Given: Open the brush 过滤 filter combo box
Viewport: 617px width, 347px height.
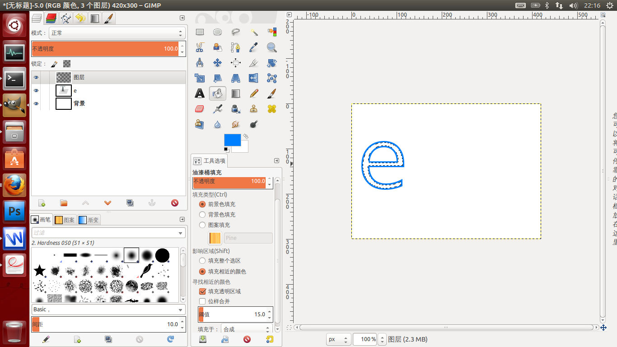Looking at the screenshot, I should point(108,233).
